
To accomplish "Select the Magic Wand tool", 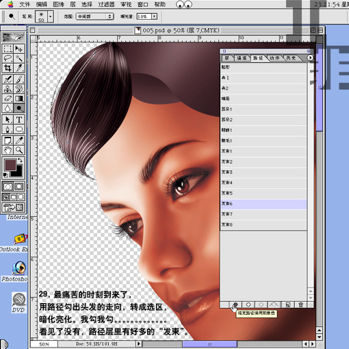I will (19, 58).
